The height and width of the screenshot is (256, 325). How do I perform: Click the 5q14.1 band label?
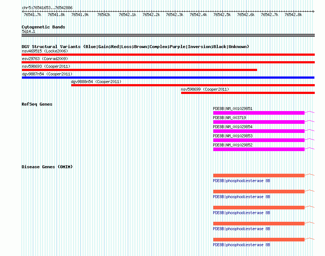[28, 31]
